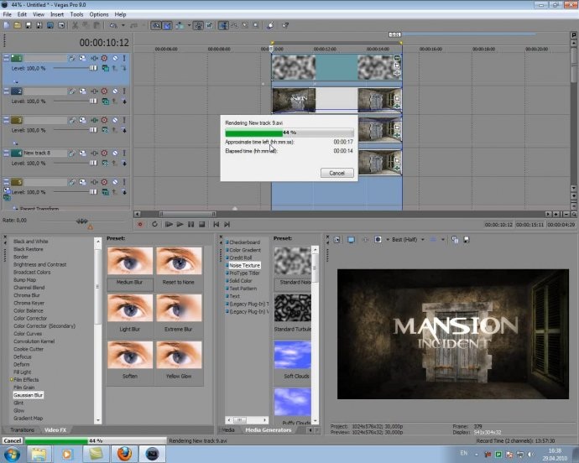
Task: Minimize track 3 using its header button
Action: point(6,120)
